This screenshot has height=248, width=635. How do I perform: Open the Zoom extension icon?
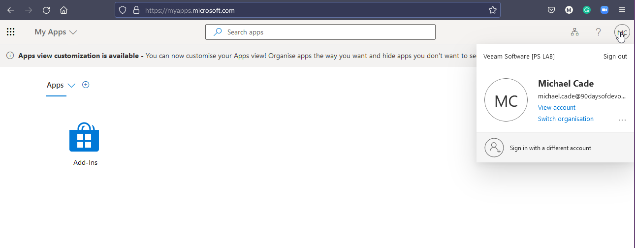tap(604, 10)
